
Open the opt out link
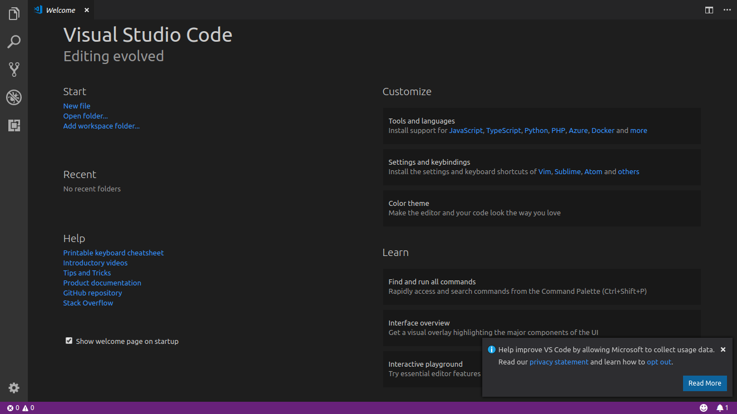click(x=659, y=362)
